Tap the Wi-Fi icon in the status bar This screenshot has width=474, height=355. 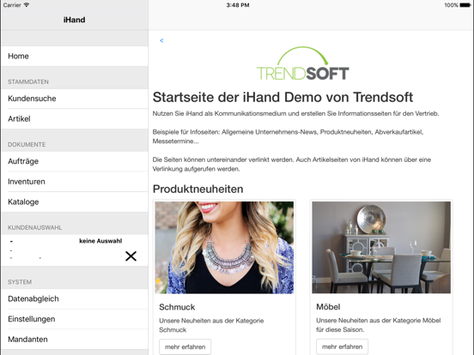(x=27, y=5)
